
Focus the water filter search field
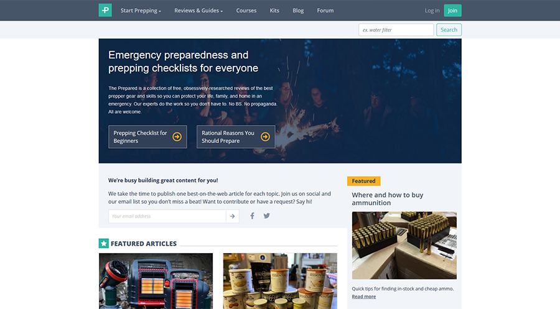click(396, 30)
